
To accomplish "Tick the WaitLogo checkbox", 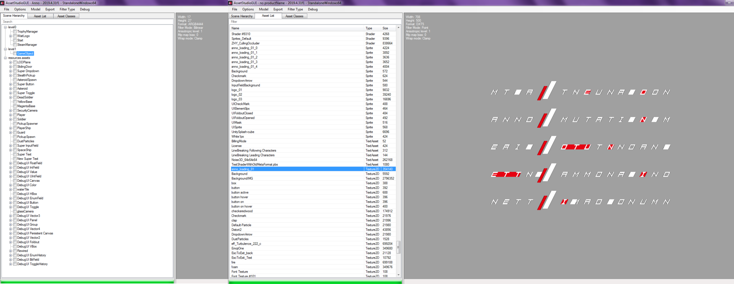I will tap(15, 36).
